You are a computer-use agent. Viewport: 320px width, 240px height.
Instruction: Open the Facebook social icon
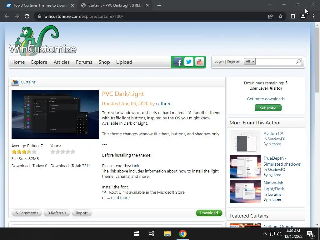(178, 62)
